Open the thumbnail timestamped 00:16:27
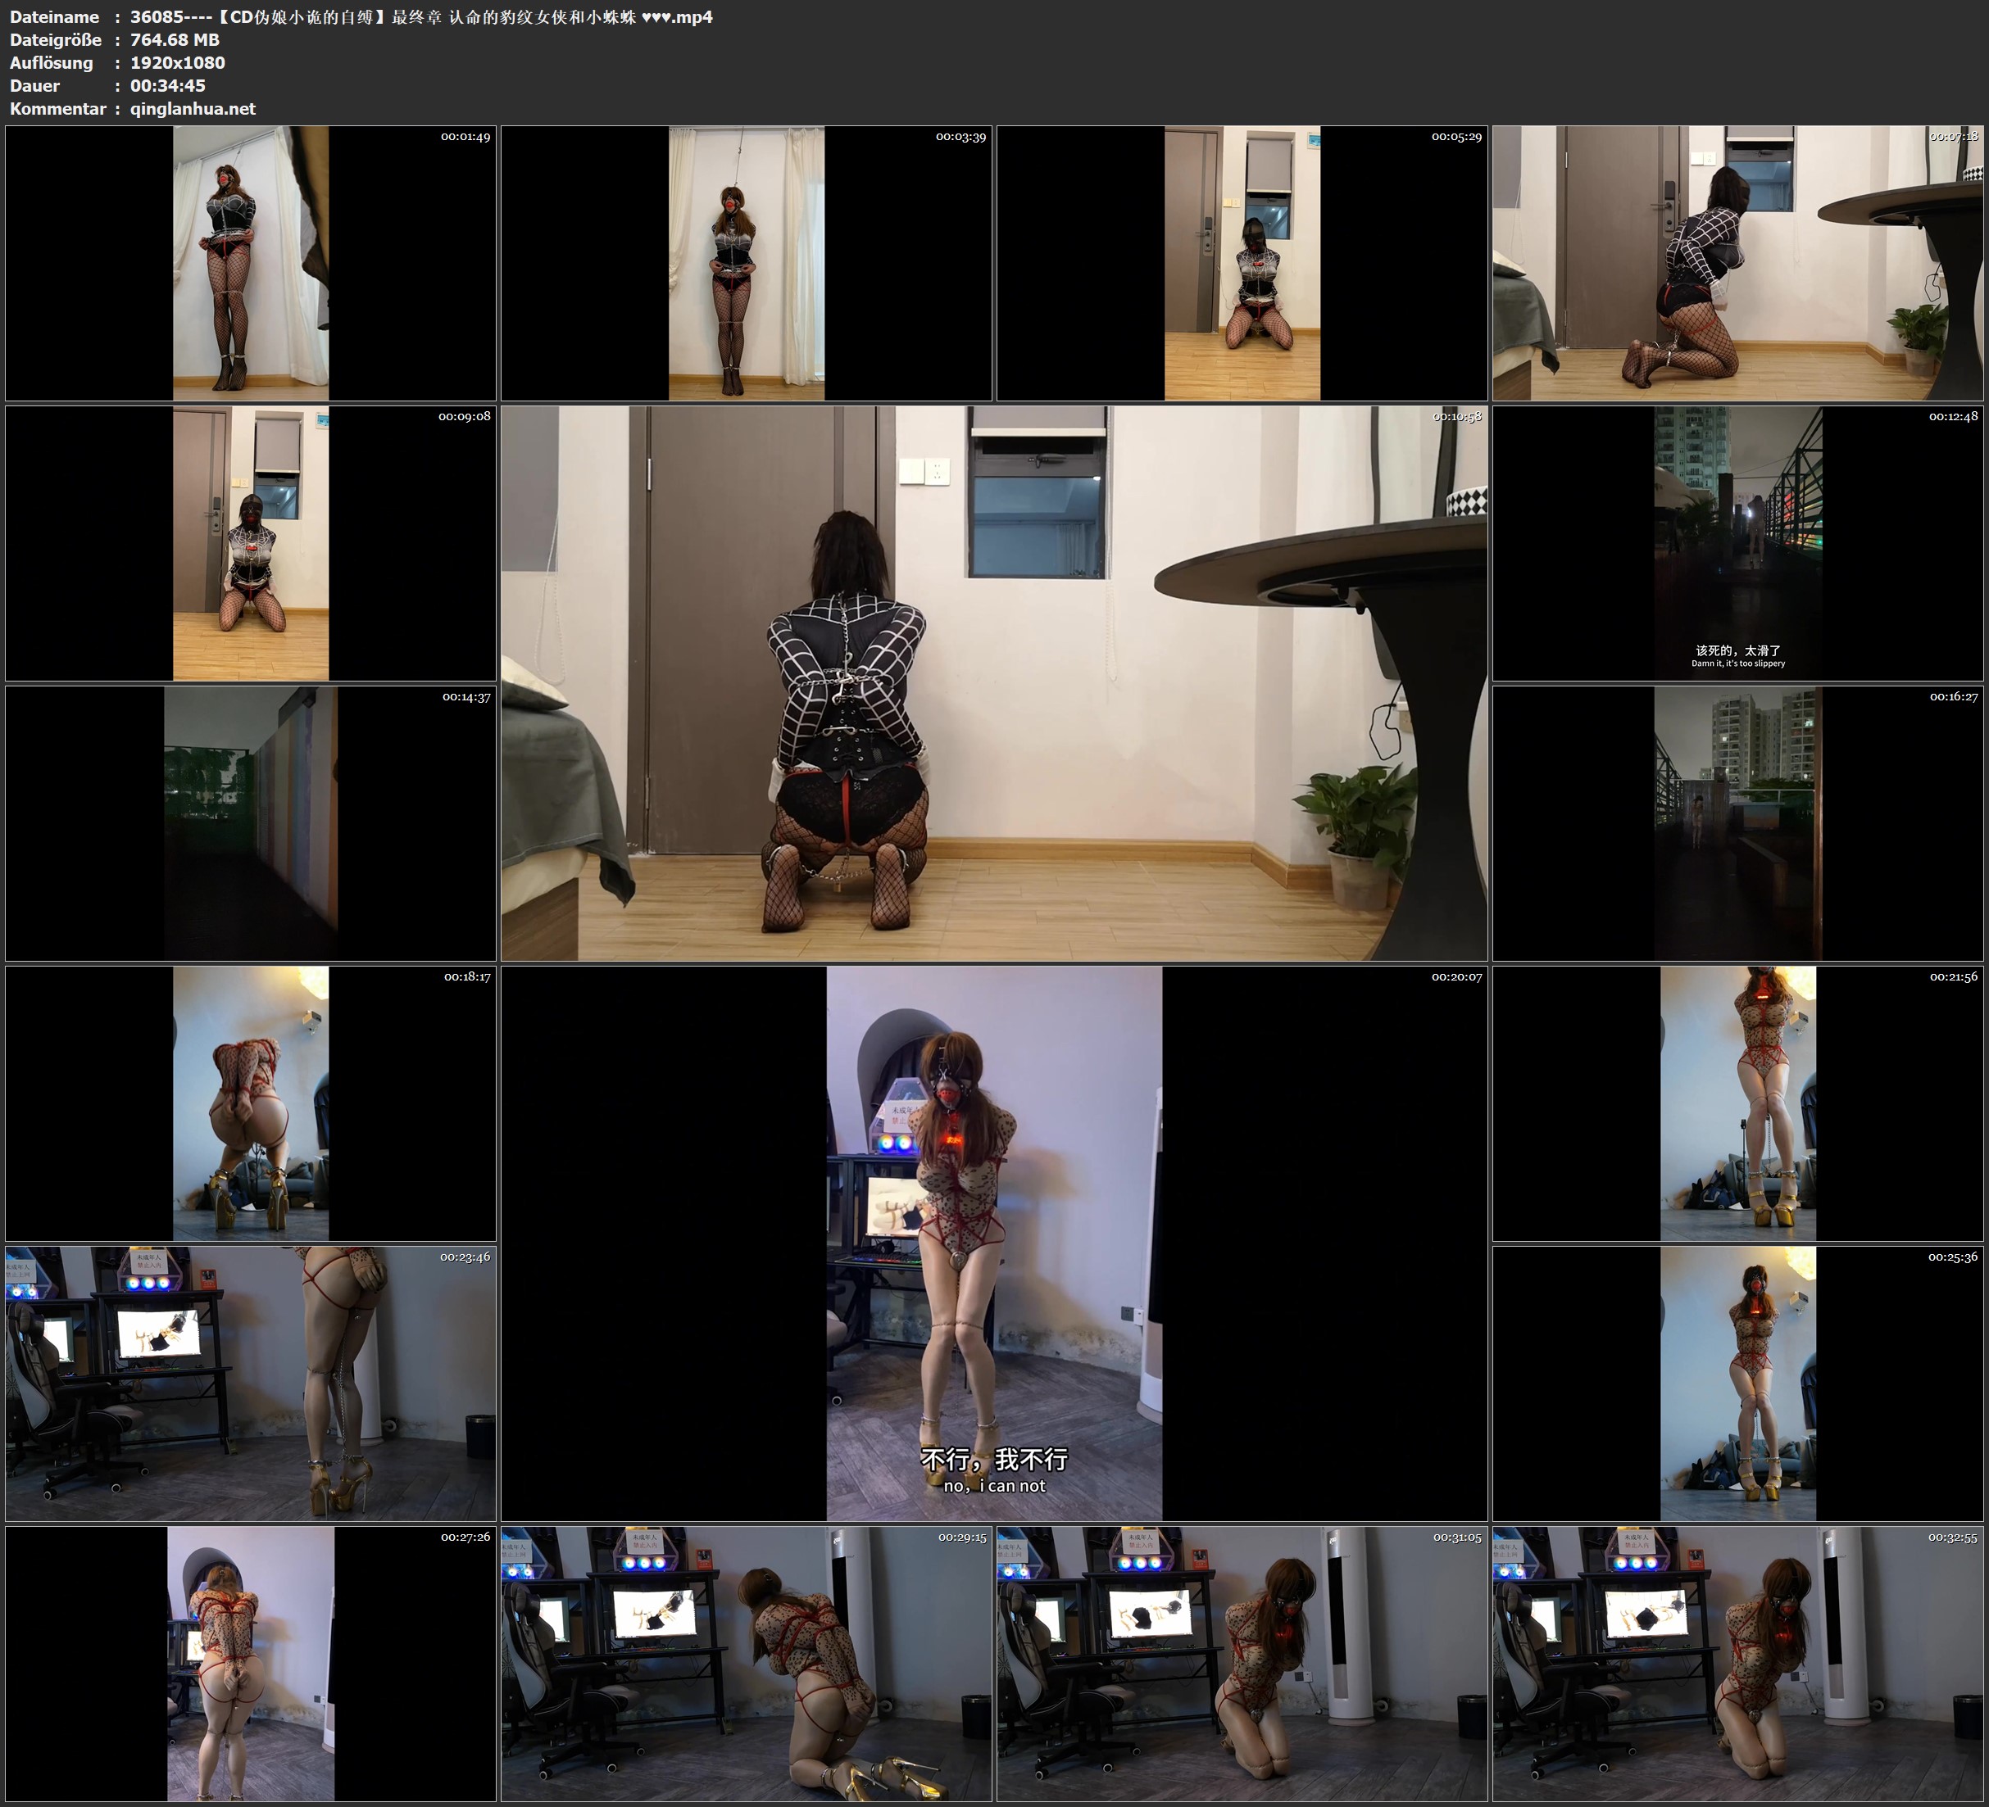The height and width of the screenshot is (1807, 1989). click(1738, 822)
